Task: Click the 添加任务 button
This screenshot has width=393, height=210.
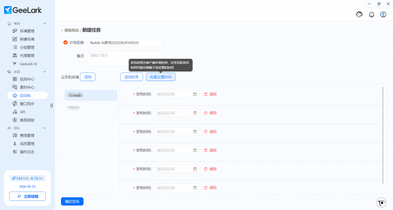Action: [x=131, y=77]
